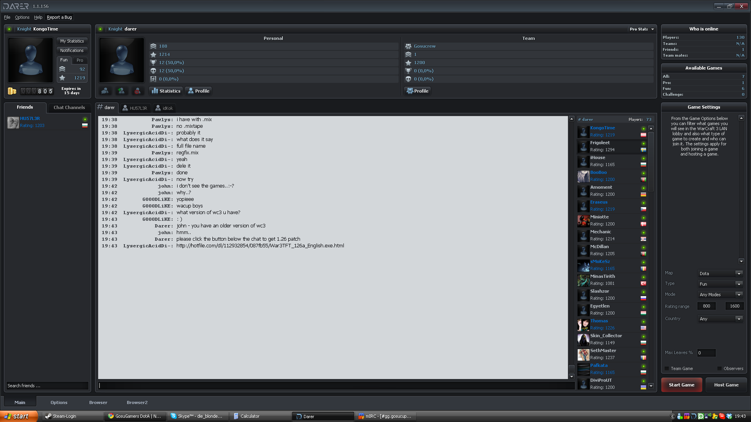Open the Options menu in menu bar
Image resolution: width=751 pixels, height=422 pixels.
(22, 17)
